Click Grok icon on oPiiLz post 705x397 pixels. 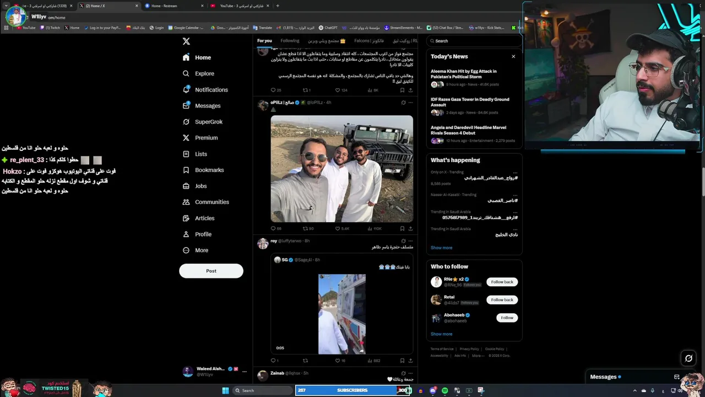(x=403, y=103)
